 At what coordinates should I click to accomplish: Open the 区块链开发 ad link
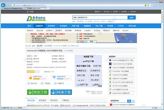pyautogui.click(x=95, y=71)
